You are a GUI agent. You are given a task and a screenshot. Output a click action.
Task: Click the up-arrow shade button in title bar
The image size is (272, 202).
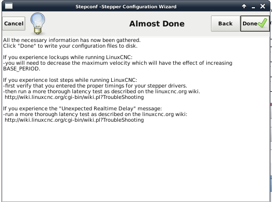click(x=244, y=6)
